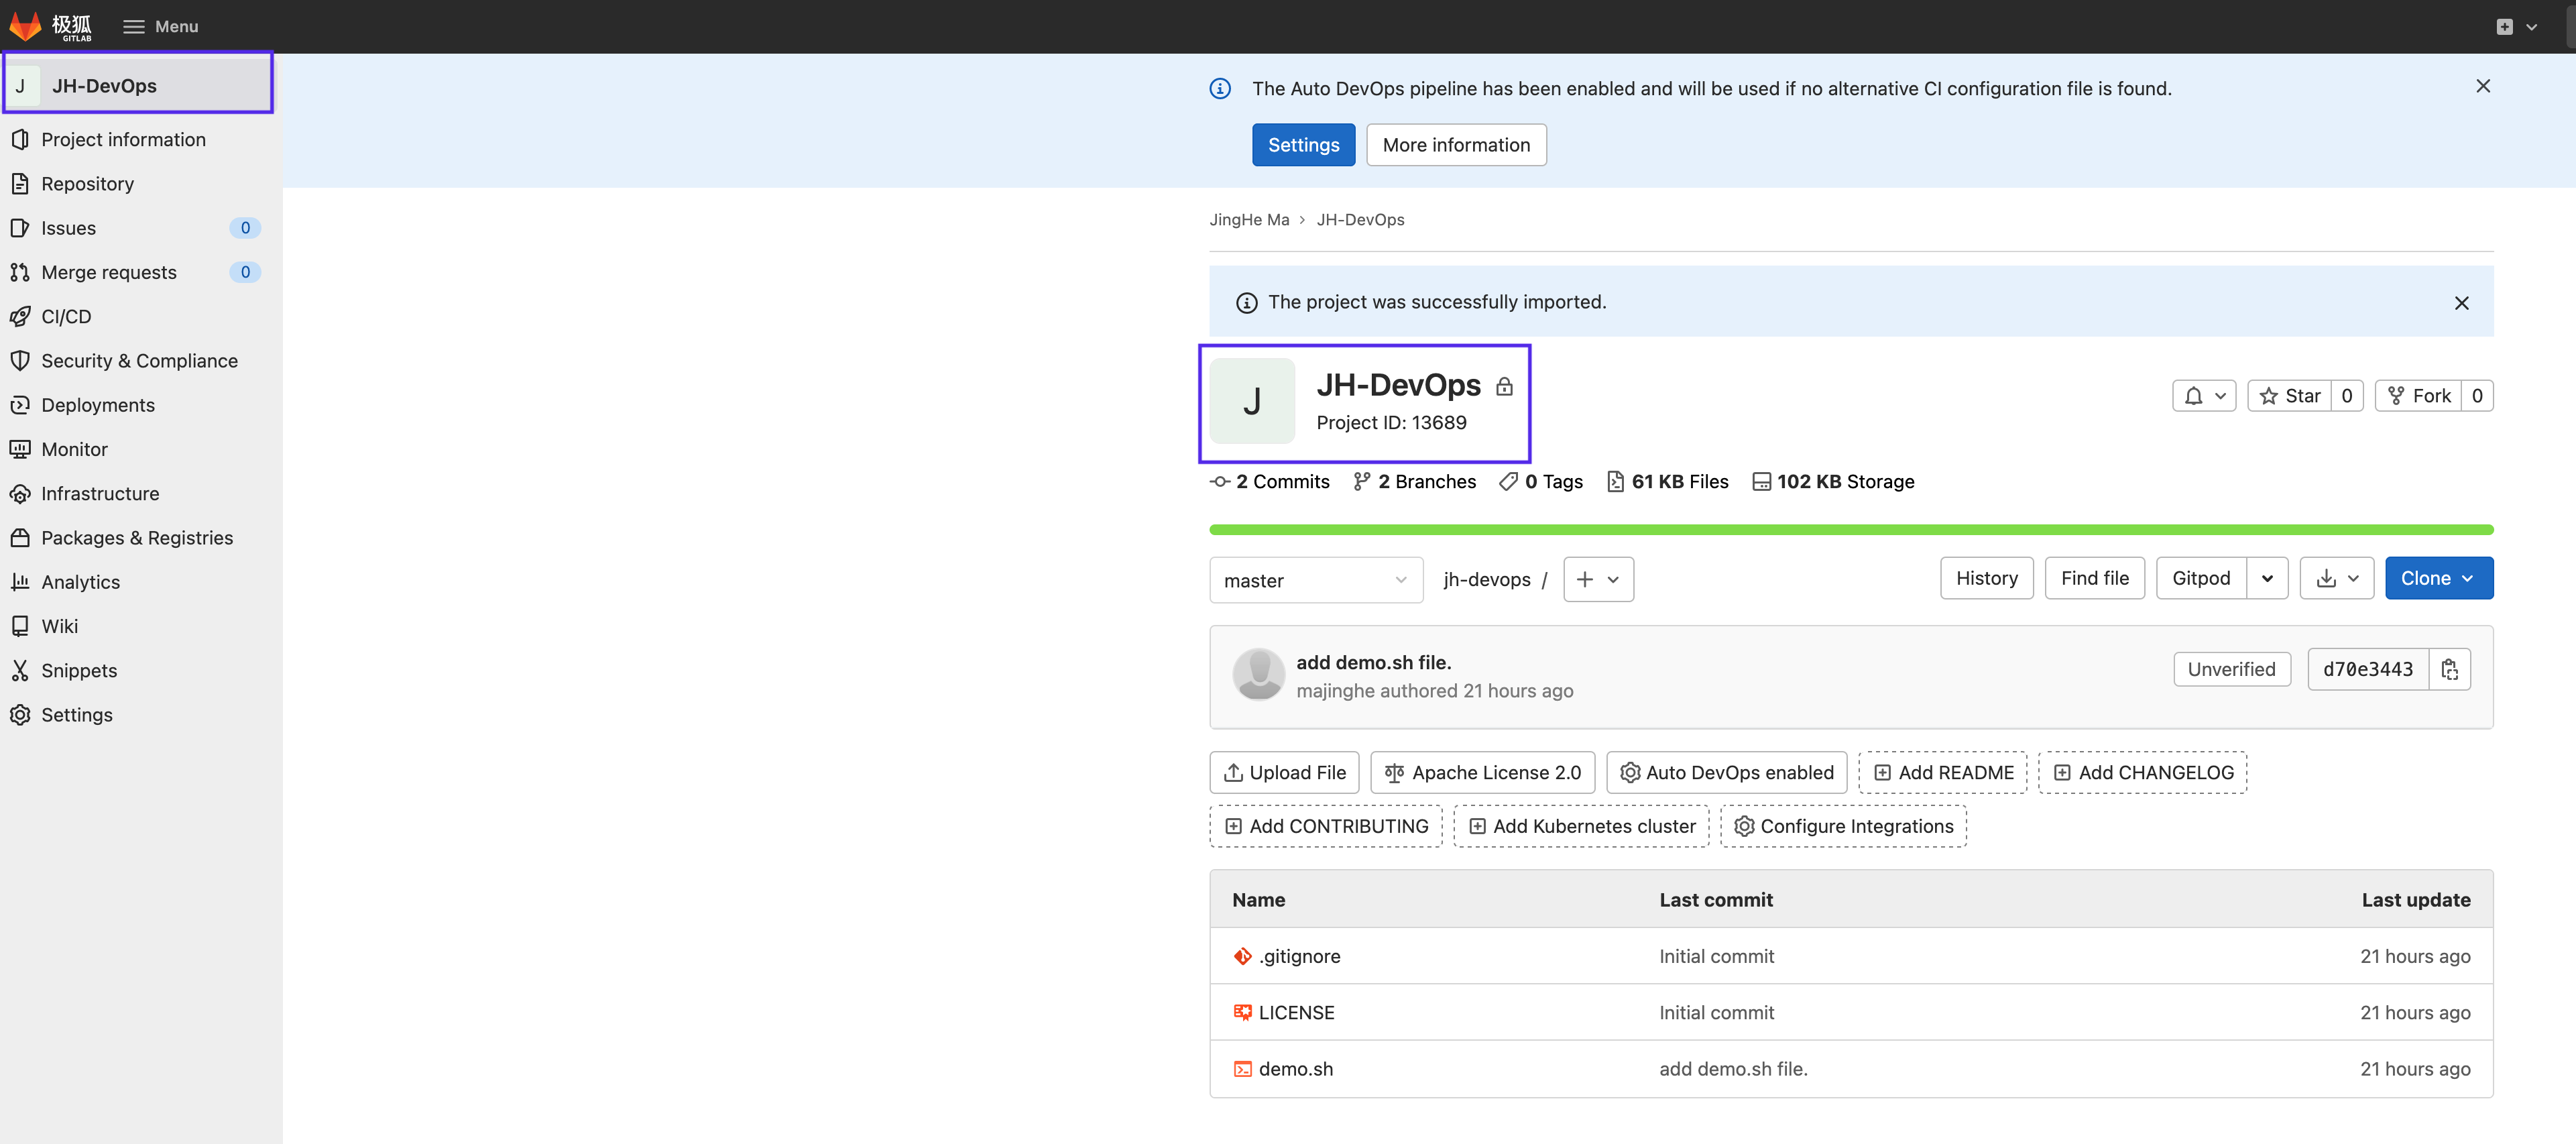Image resolution: width=2576 pixels, height=1144 pixels.
Task: Open the demo.sh file
Action: 1295,1069
